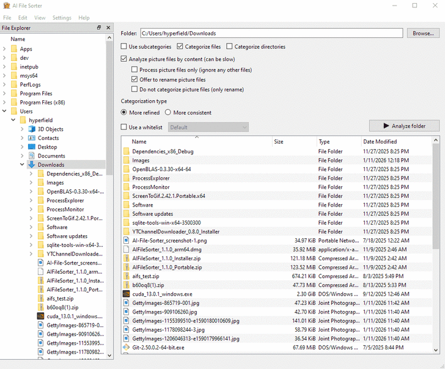Click AIFileSorter_1.1.0_Installer.zip archive icon in list
The width and height of the screenshot is (445, 369).
pos(127,258)
